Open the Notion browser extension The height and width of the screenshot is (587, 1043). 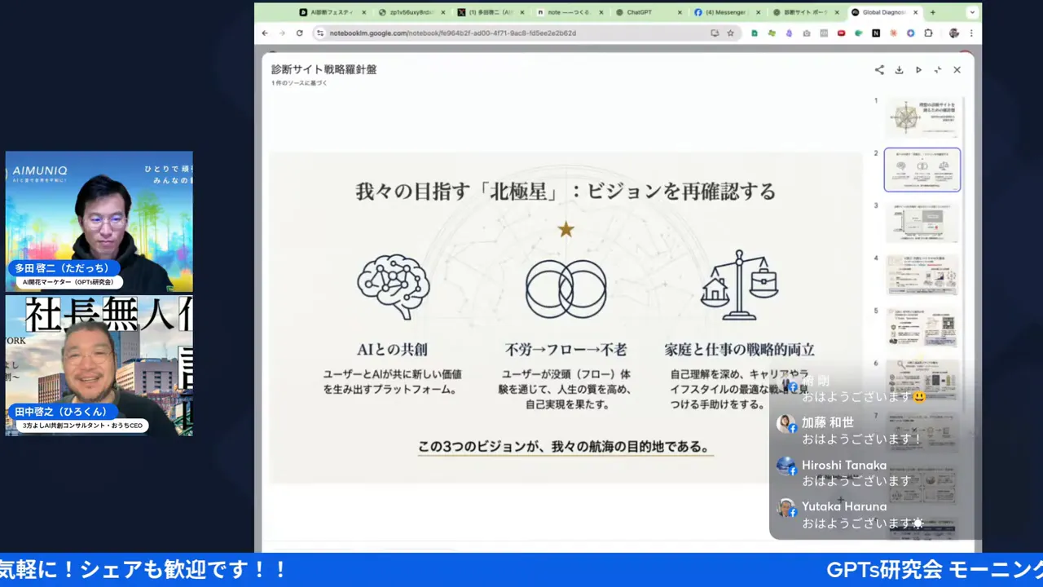[875, 33]
